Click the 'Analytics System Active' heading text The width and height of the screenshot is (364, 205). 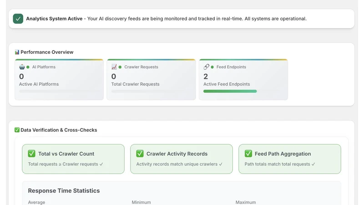pos(54,19)
